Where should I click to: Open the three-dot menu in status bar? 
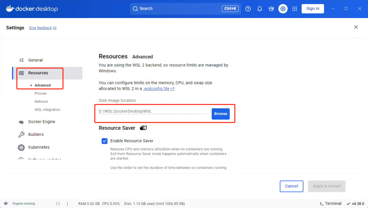click(x=67, y=204)
